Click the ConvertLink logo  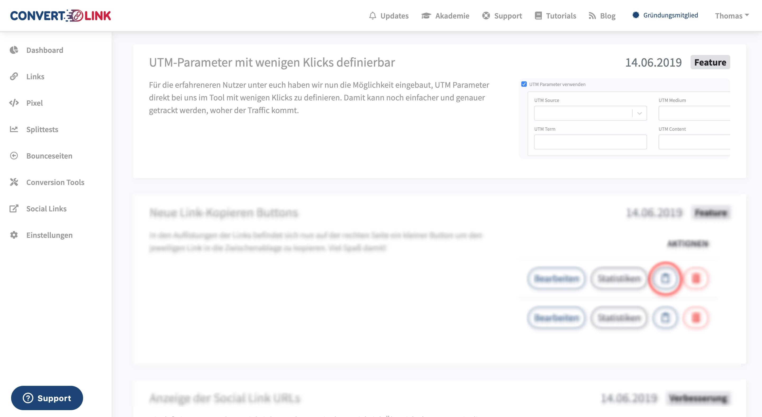click(61, 16)
